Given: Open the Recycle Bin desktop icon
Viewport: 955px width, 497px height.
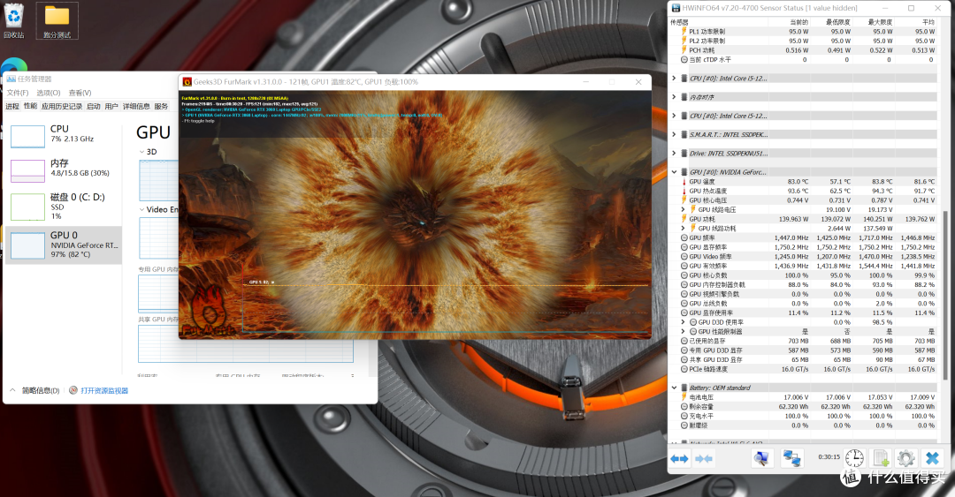Looking at the screenshot, I should 14,20.
